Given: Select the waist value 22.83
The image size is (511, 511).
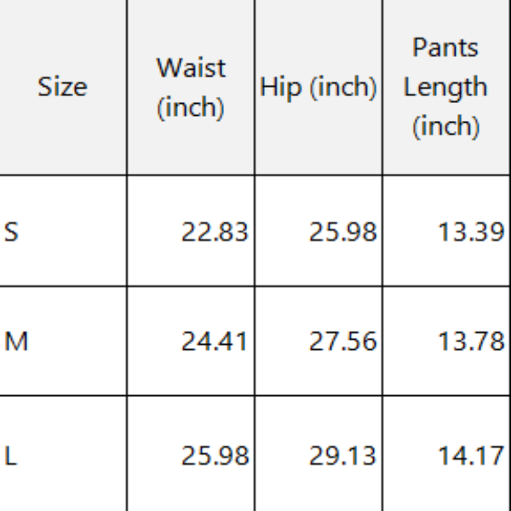Looking at the screenshot, I should click(x=214, y=231).
